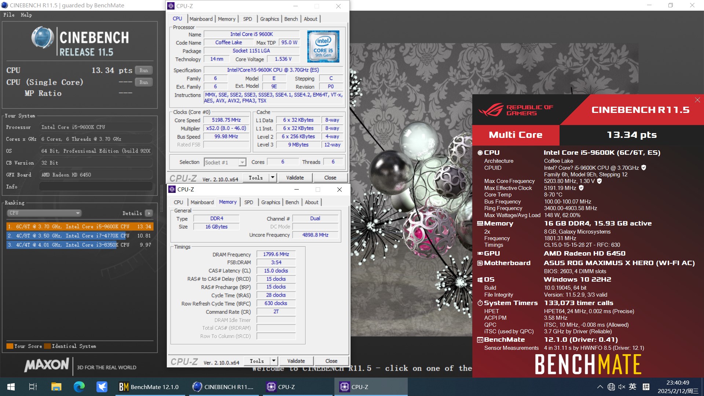Run the CPU multi-core benchmark
This screenshot has width=704, height=396.
[x=144, y=70]
